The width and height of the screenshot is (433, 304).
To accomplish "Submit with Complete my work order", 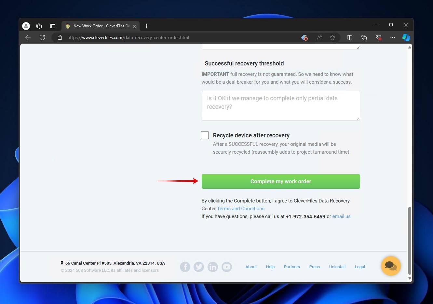I will pyautogui.click(x=281, y=181).
